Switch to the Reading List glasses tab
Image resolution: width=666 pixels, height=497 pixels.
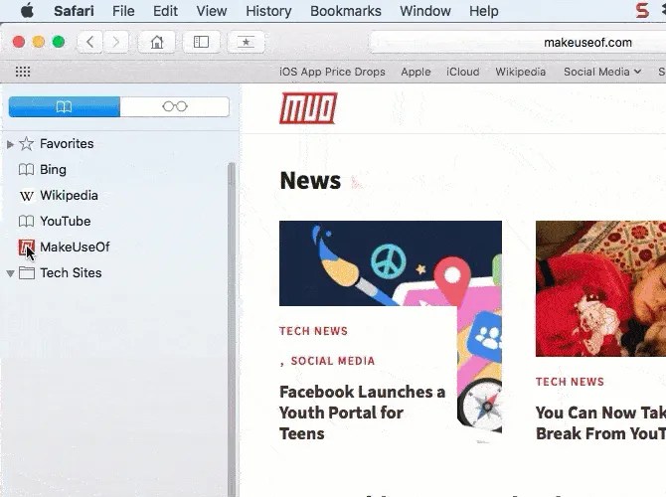tap(175, 106)
